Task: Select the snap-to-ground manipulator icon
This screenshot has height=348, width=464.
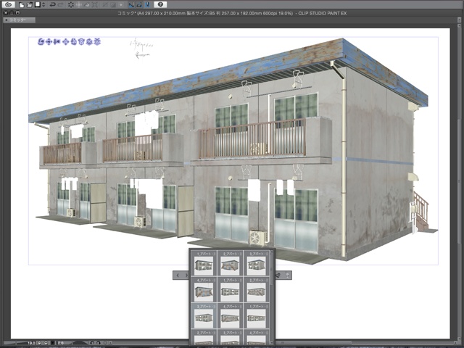Action: click(x=97, y=42)
